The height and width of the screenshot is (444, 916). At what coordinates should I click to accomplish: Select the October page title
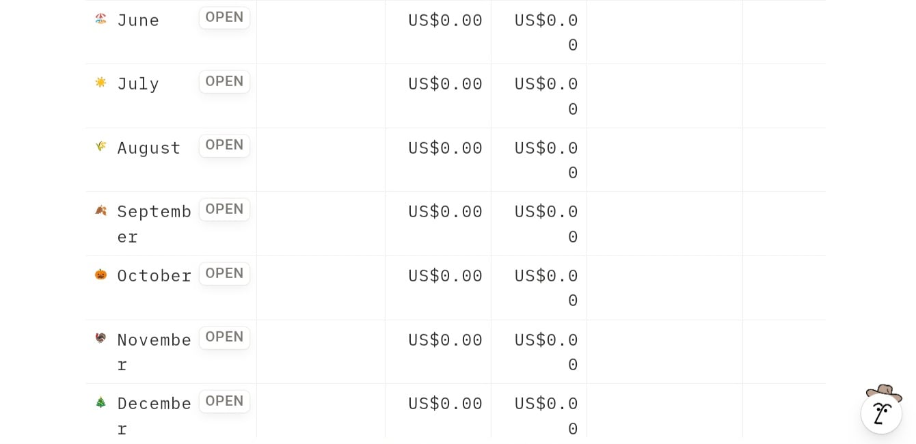click(x=154, y=276)
